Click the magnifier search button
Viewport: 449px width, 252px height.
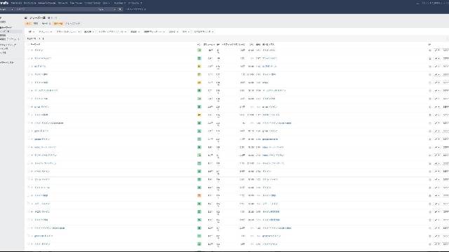pyautogui.click(x=120, y=9)
